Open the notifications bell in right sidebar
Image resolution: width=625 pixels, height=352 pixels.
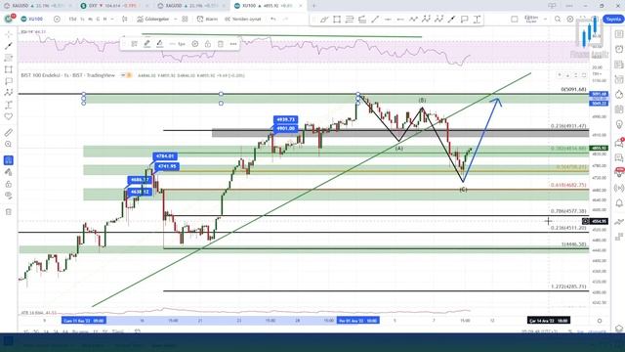(x=619, y=203)
